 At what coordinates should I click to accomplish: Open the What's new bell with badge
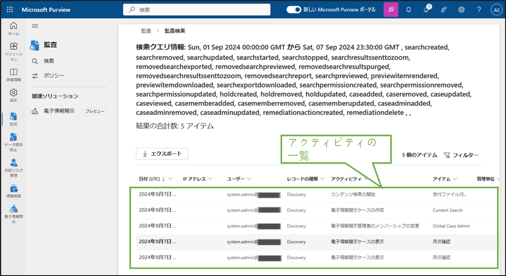point(426,9)
